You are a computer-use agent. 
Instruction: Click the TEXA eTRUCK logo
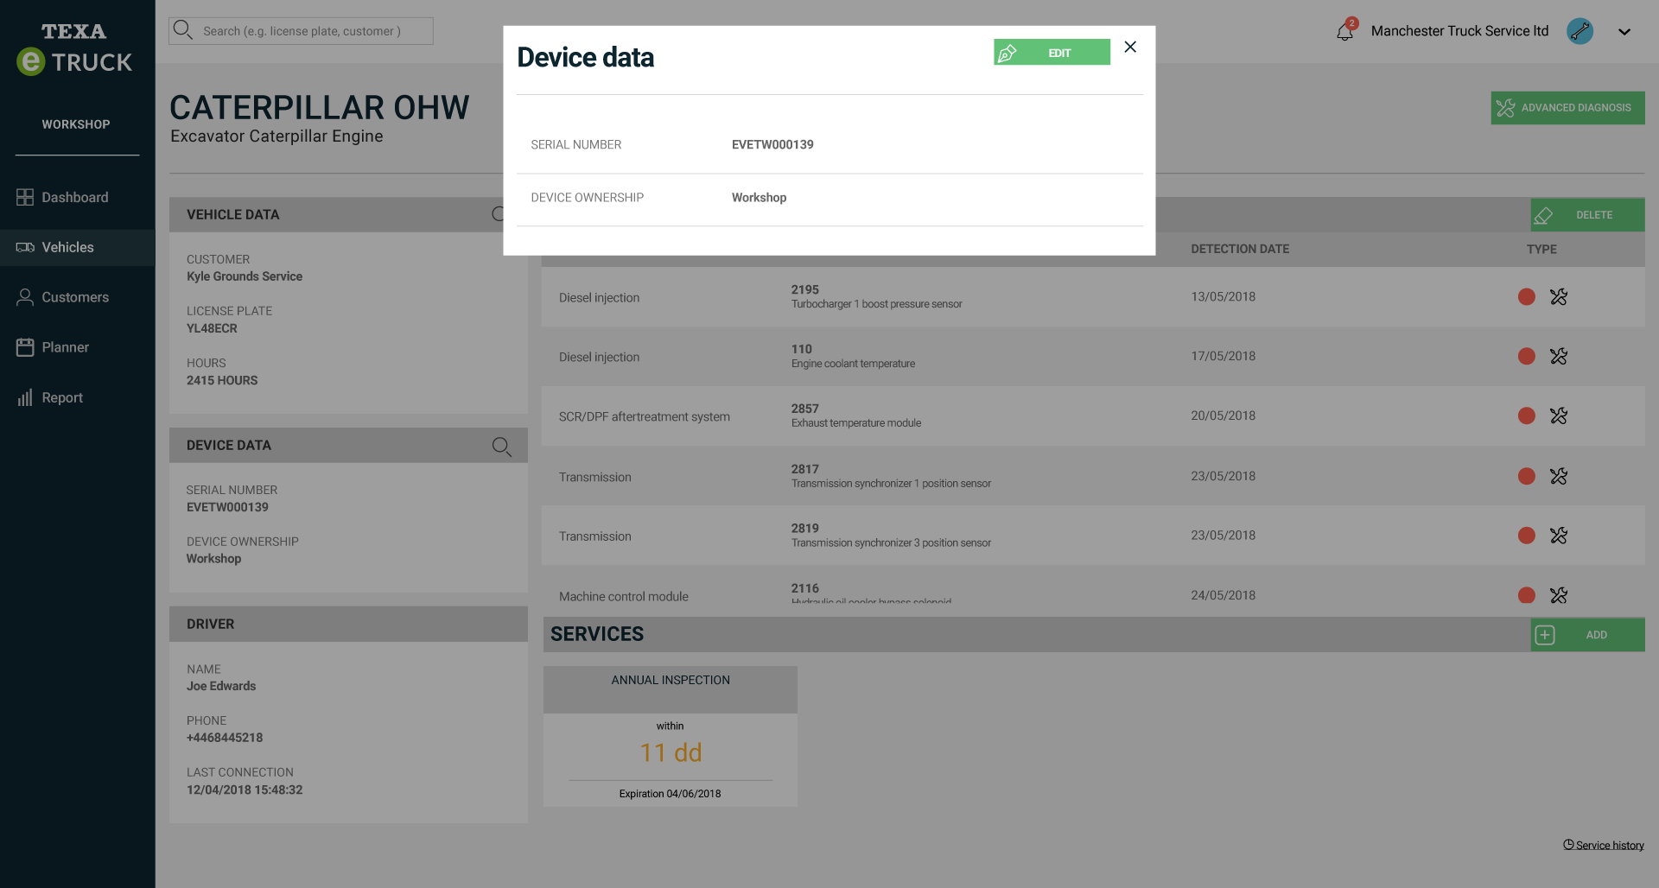coord(74,48)
